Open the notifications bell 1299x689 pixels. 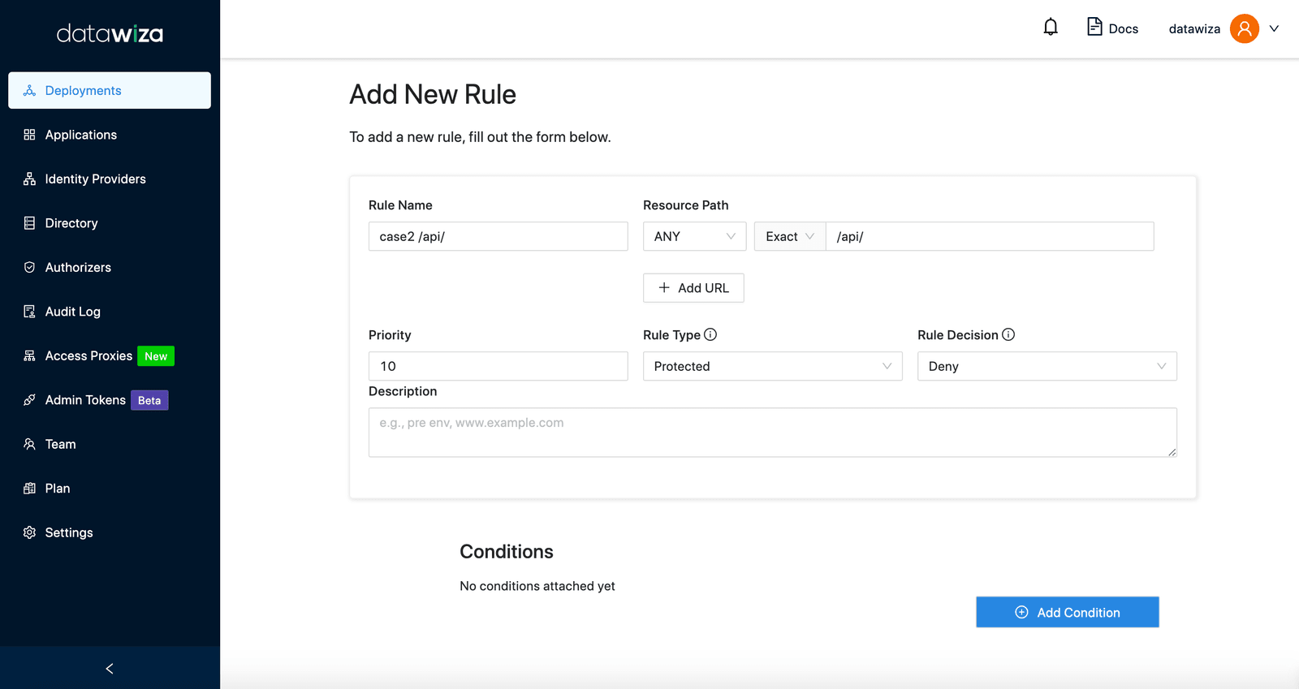[x=1051, y=28]
